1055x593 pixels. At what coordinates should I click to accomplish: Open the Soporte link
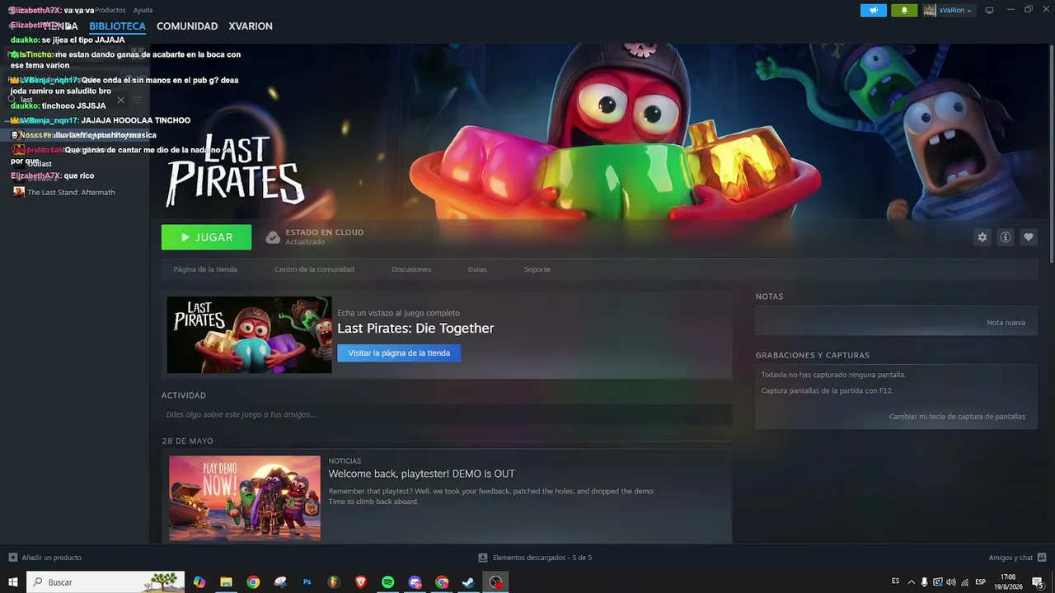(537, 269)
